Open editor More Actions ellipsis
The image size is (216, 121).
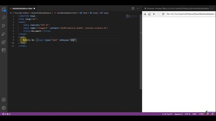[x=138, y=8]
